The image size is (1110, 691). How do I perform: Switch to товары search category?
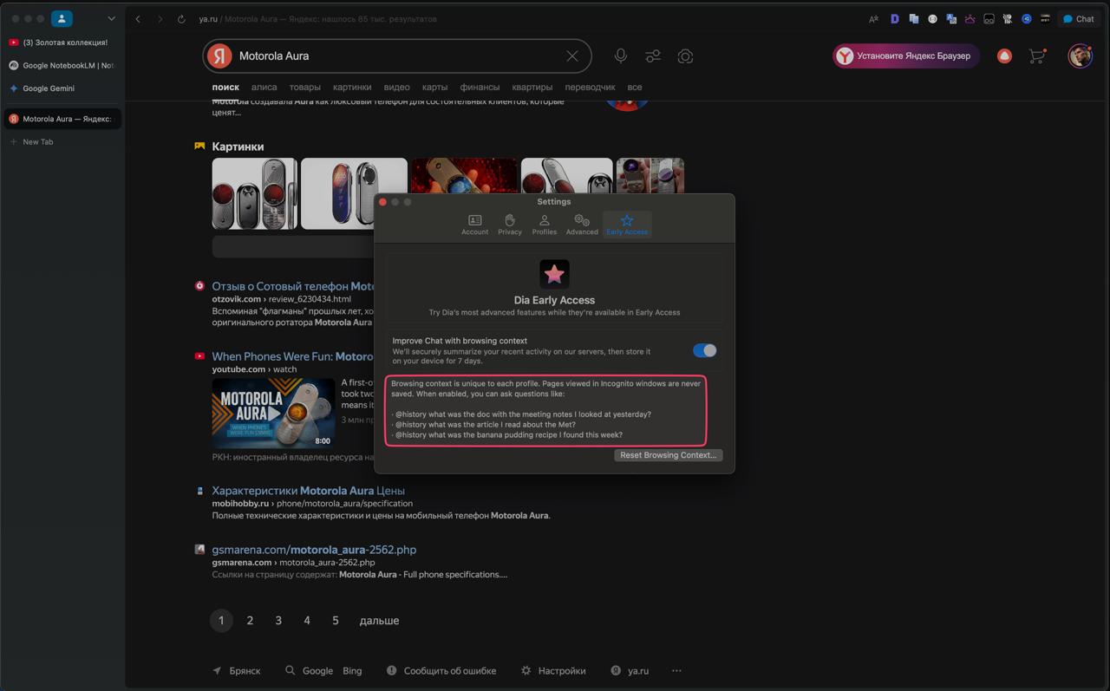304,88
